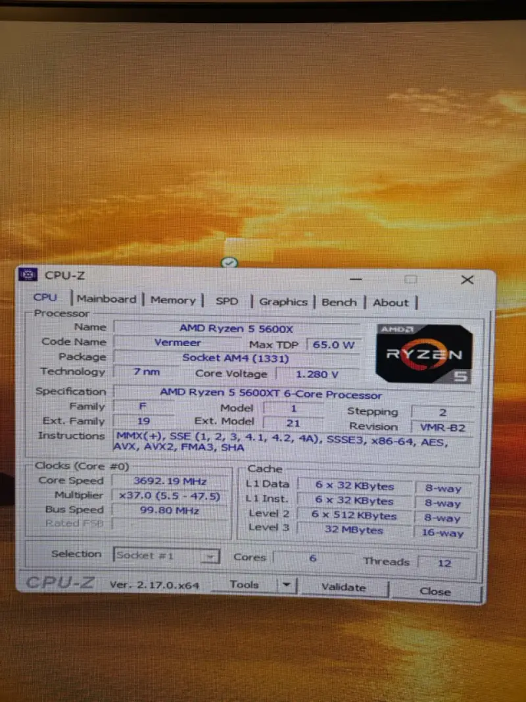The image size is (526, 702).
Task: Click the Level 2 value 6 x 512 KBytes
Action: pyautogui.click(x=354, y=515)
